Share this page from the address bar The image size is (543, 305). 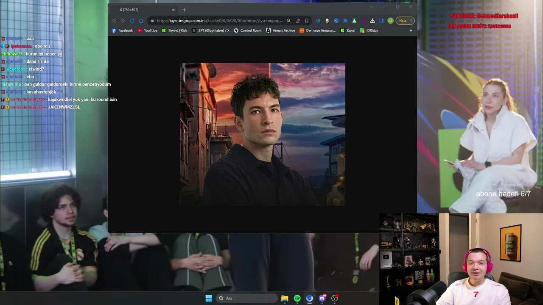coord(298,21)
